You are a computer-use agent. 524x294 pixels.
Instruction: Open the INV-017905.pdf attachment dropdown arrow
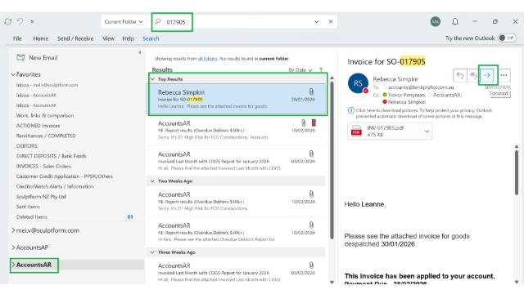[x=427, y=131]
